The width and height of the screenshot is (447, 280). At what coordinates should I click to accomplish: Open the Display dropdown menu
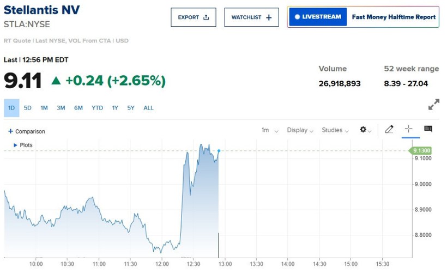300,130
